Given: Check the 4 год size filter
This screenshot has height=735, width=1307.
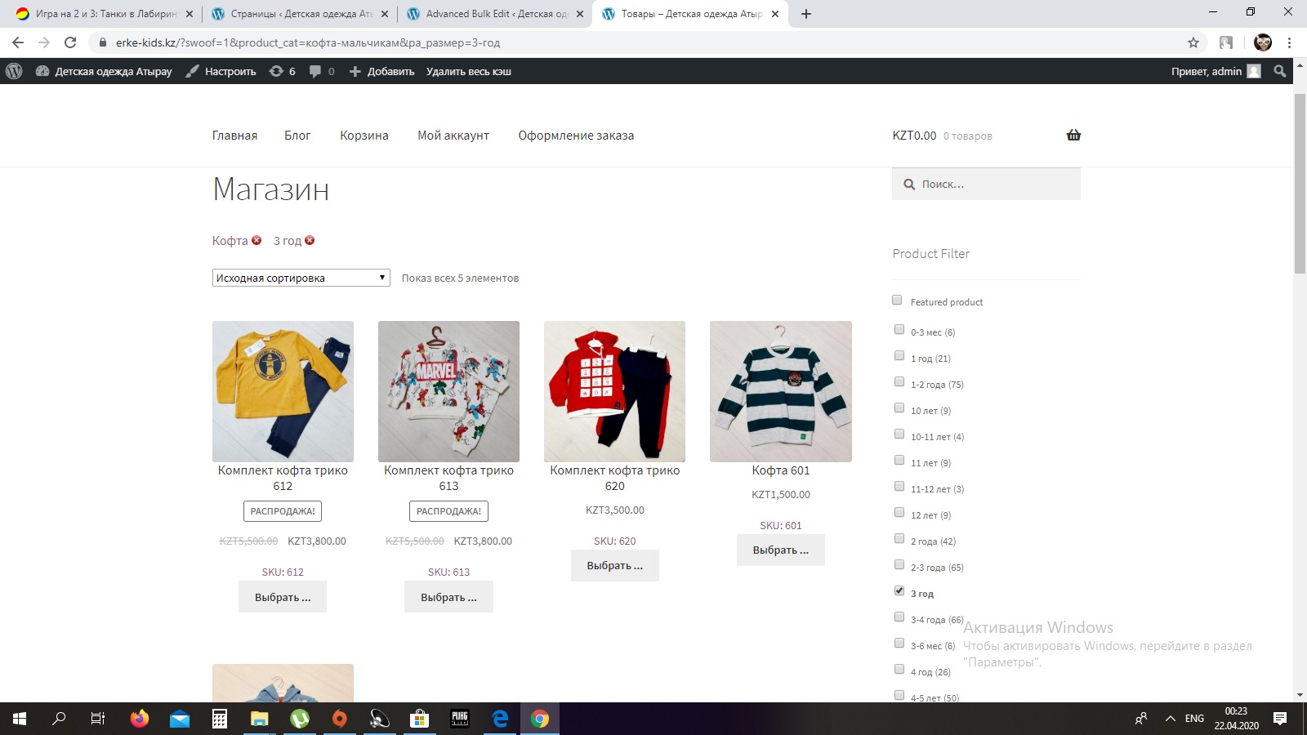Looking at the screenshot, I should point(899,669).
